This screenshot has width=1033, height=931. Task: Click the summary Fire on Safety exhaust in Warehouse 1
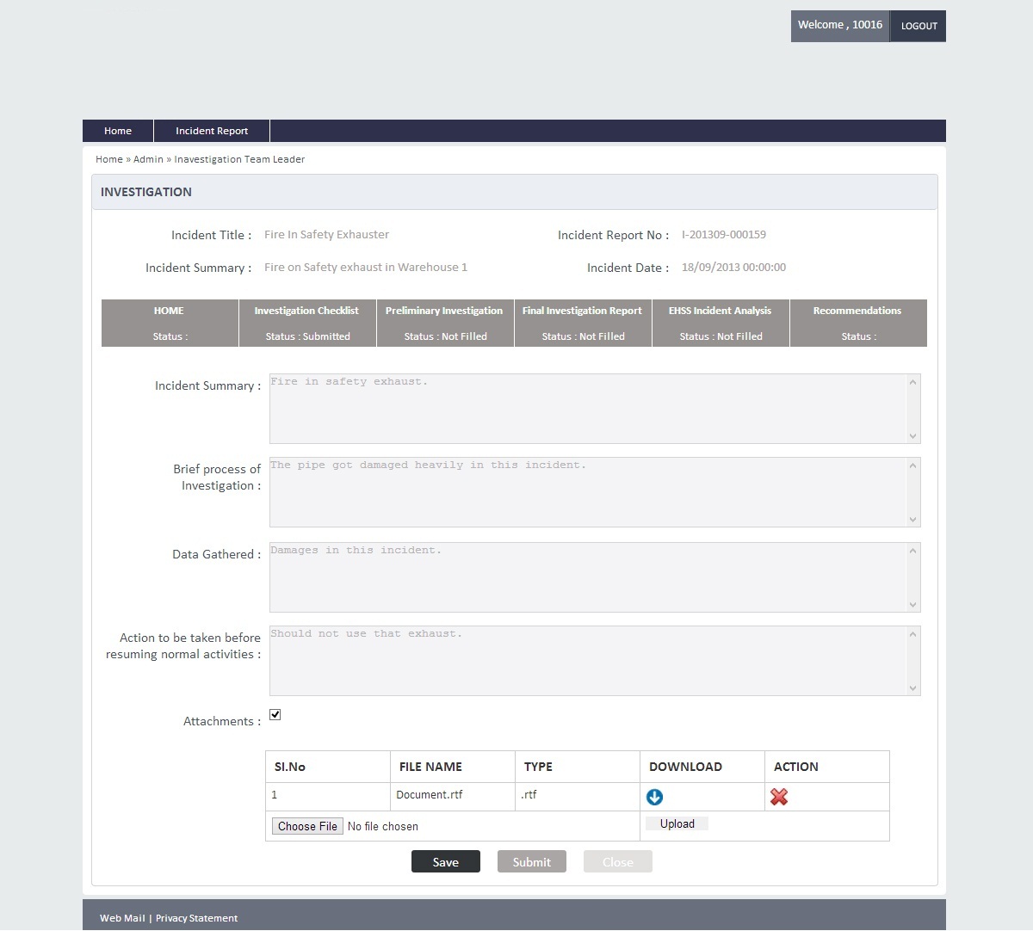point(366,268)
